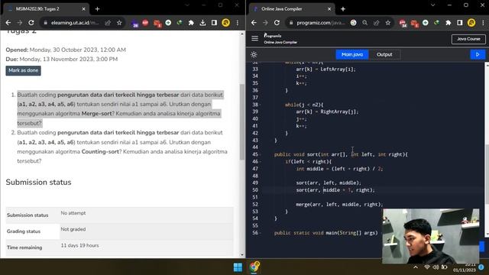Share the elearning page link
Viewport: 489px width, 275px height.
click(x=108, y=23)
